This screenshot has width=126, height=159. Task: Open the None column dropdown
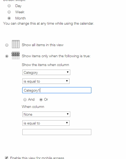click(x=46, y=114)
